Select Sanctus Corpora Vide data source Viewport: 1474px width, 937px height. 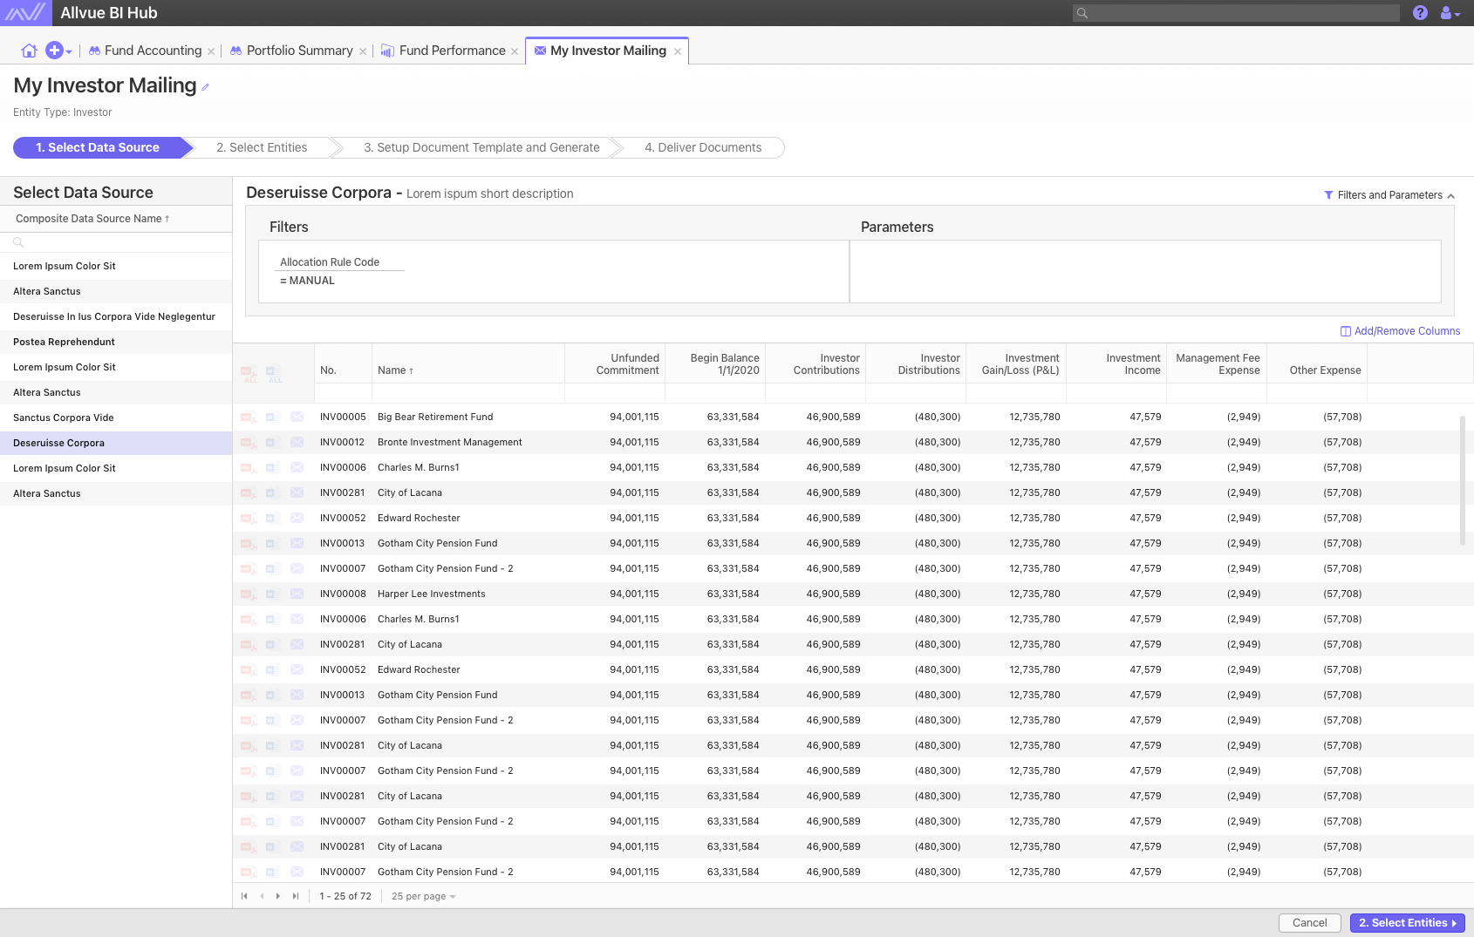(x=116, y=418)
